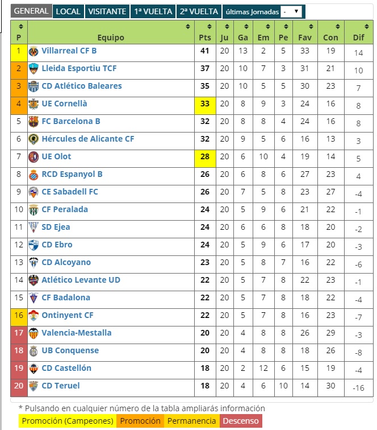377x430 pixels.
Task: Click the FC Barcelona B crest icon
Action: click(x=33, y=122)
